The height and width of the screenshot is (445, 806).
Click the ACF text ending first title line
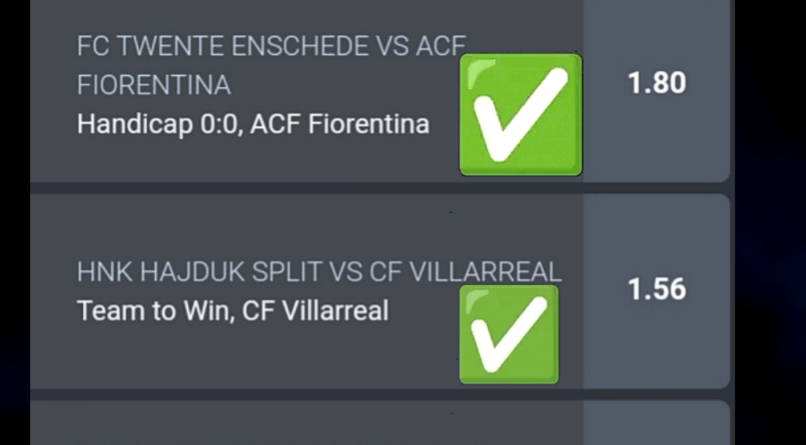pyautogui.click(x=441, y=46)
